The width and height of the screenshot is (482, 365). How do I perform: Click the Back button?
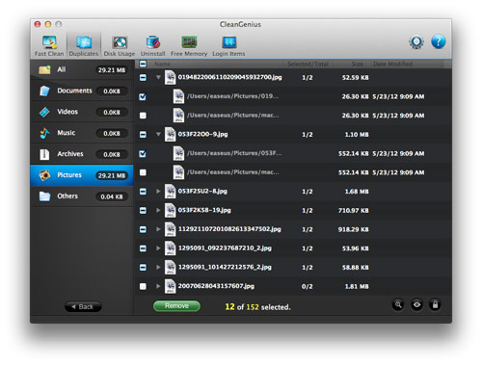[x=83, y=306]
